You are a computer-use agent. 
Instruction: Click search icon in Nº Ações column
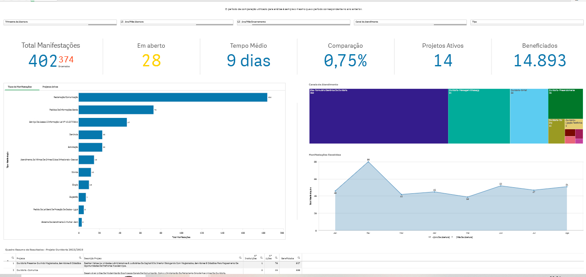click(276, 257)
